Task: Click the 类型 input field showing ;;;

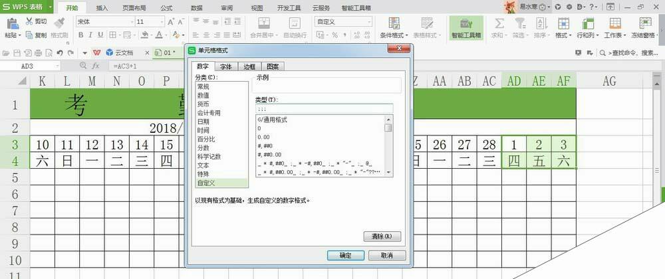Action: [x=324, y=108]
